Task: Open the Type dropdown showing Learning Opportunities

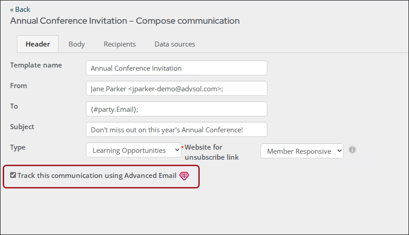Action: 133,150
